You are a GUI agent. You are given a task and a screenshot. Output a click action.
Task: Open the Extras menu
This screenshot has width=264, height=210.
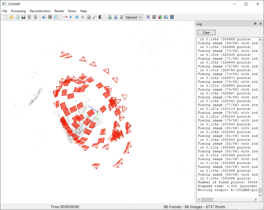click(72, 11)
